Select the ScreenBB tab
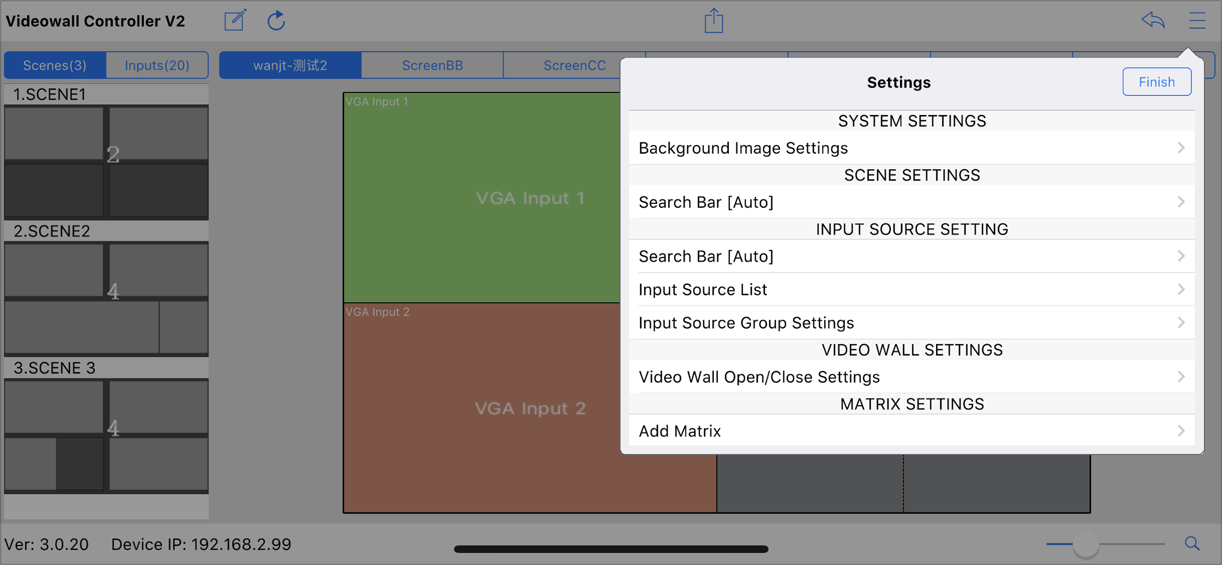The width and height of the screenshot is (1222, 565). [432, 65]
